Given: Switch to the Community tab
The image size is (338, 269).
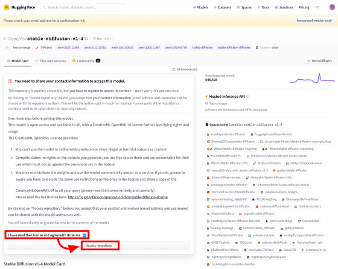Looking at the screenshot, I should [x=86, y=61].
